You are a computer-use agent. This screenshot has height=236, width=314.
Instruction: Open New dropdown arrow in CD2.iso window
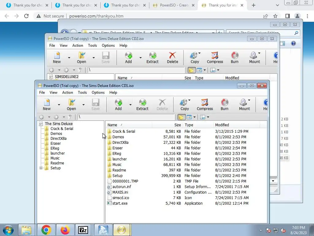point(69,58)
